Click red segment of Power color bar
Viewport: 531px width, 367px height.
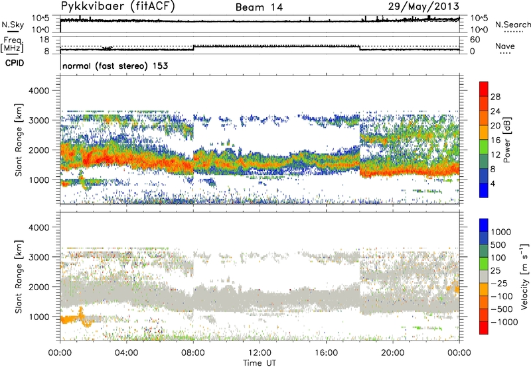pyautogui.click(x=484, y=89)
